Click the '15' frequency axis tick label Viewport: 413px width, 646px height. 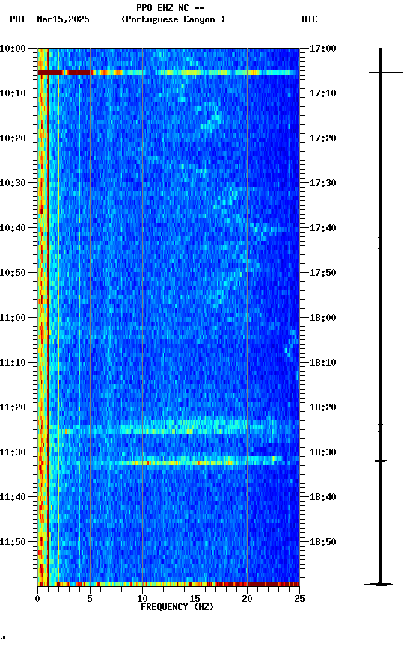click(195, 599)
